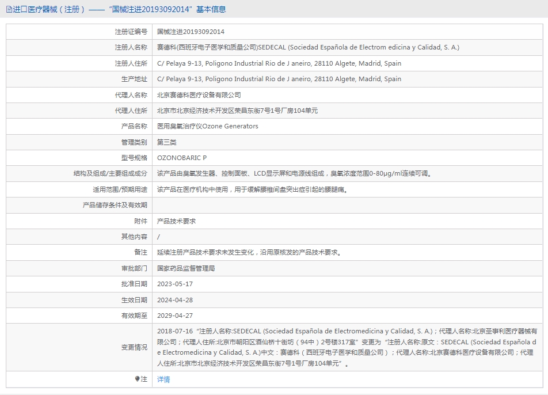Image resolution: width=548 pixels, height=395 pixels.
Task: Select agent name 北京赛德科医疗设备有限公司
Action: [199, 95]
